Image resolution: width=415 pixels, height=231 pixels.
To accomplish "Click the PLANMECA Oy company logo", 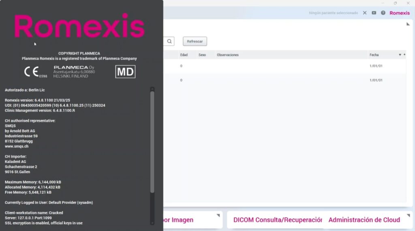I will [74, 72].
